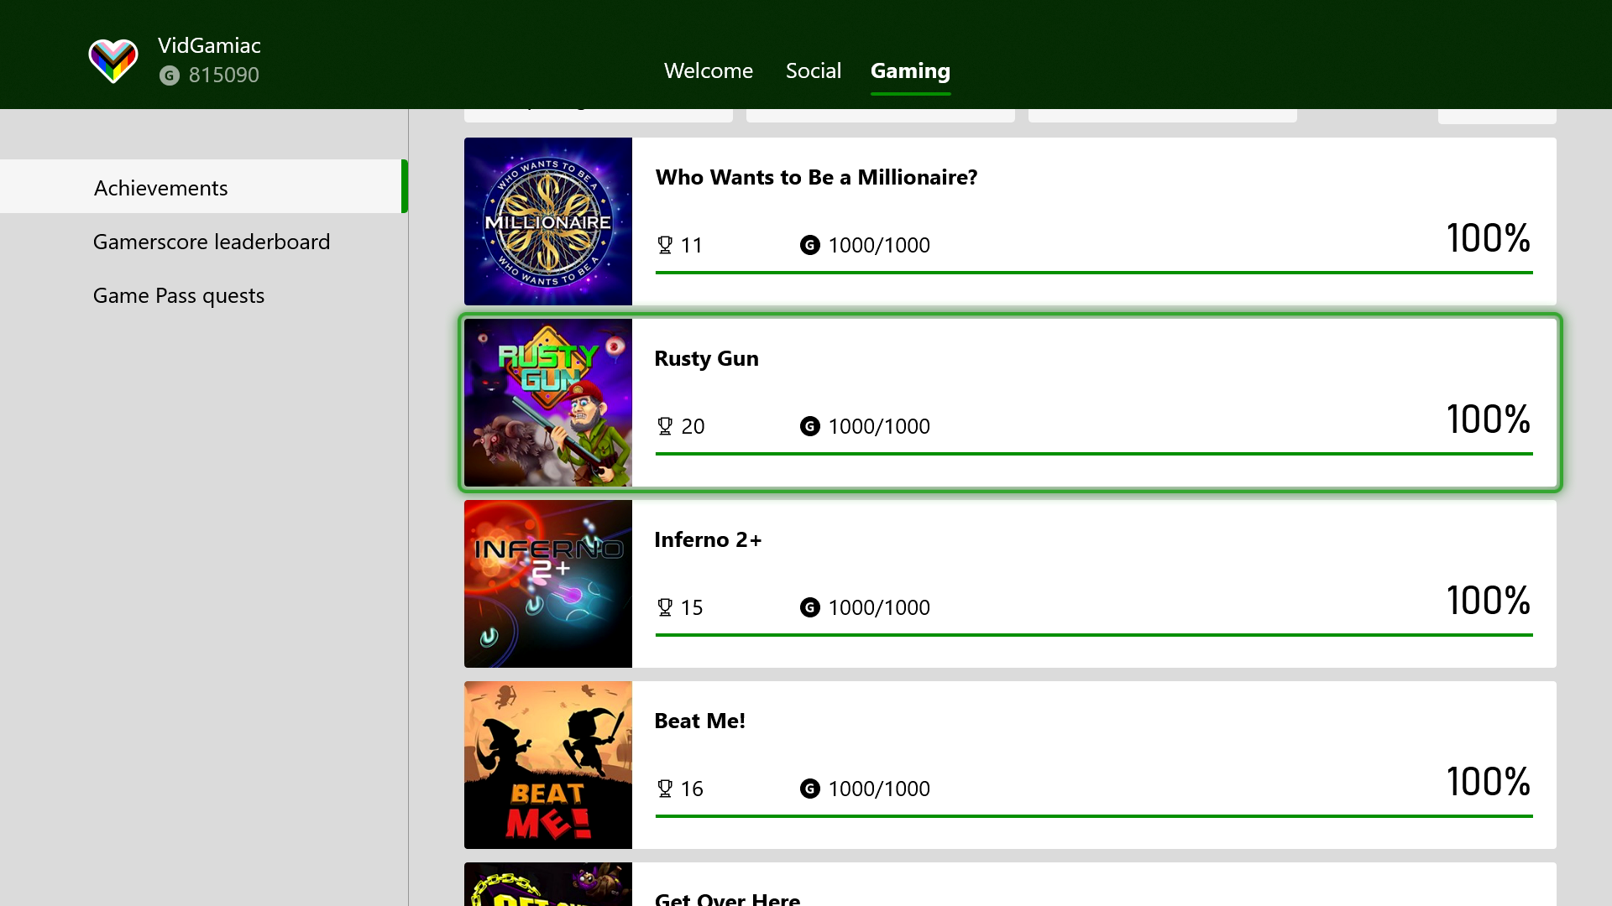Viewport: 1612px width, 906px height.
Task: Click the Who Wants to Be a Millionaire cover art
Action: click(547, 221)
